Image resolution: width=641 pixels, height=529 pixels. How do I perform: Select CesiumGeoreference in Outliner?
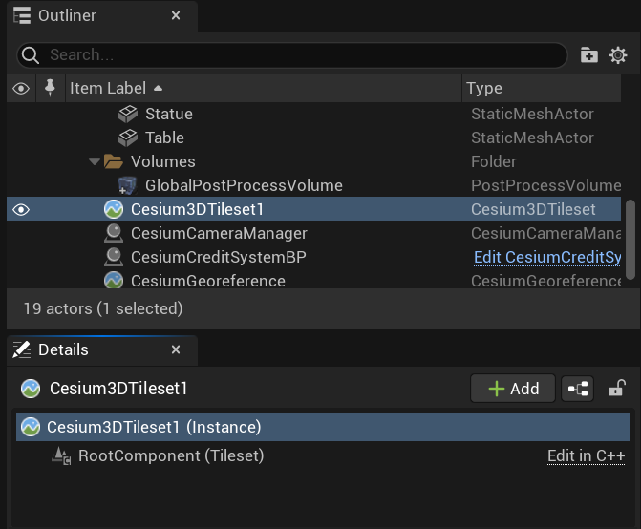208,281
